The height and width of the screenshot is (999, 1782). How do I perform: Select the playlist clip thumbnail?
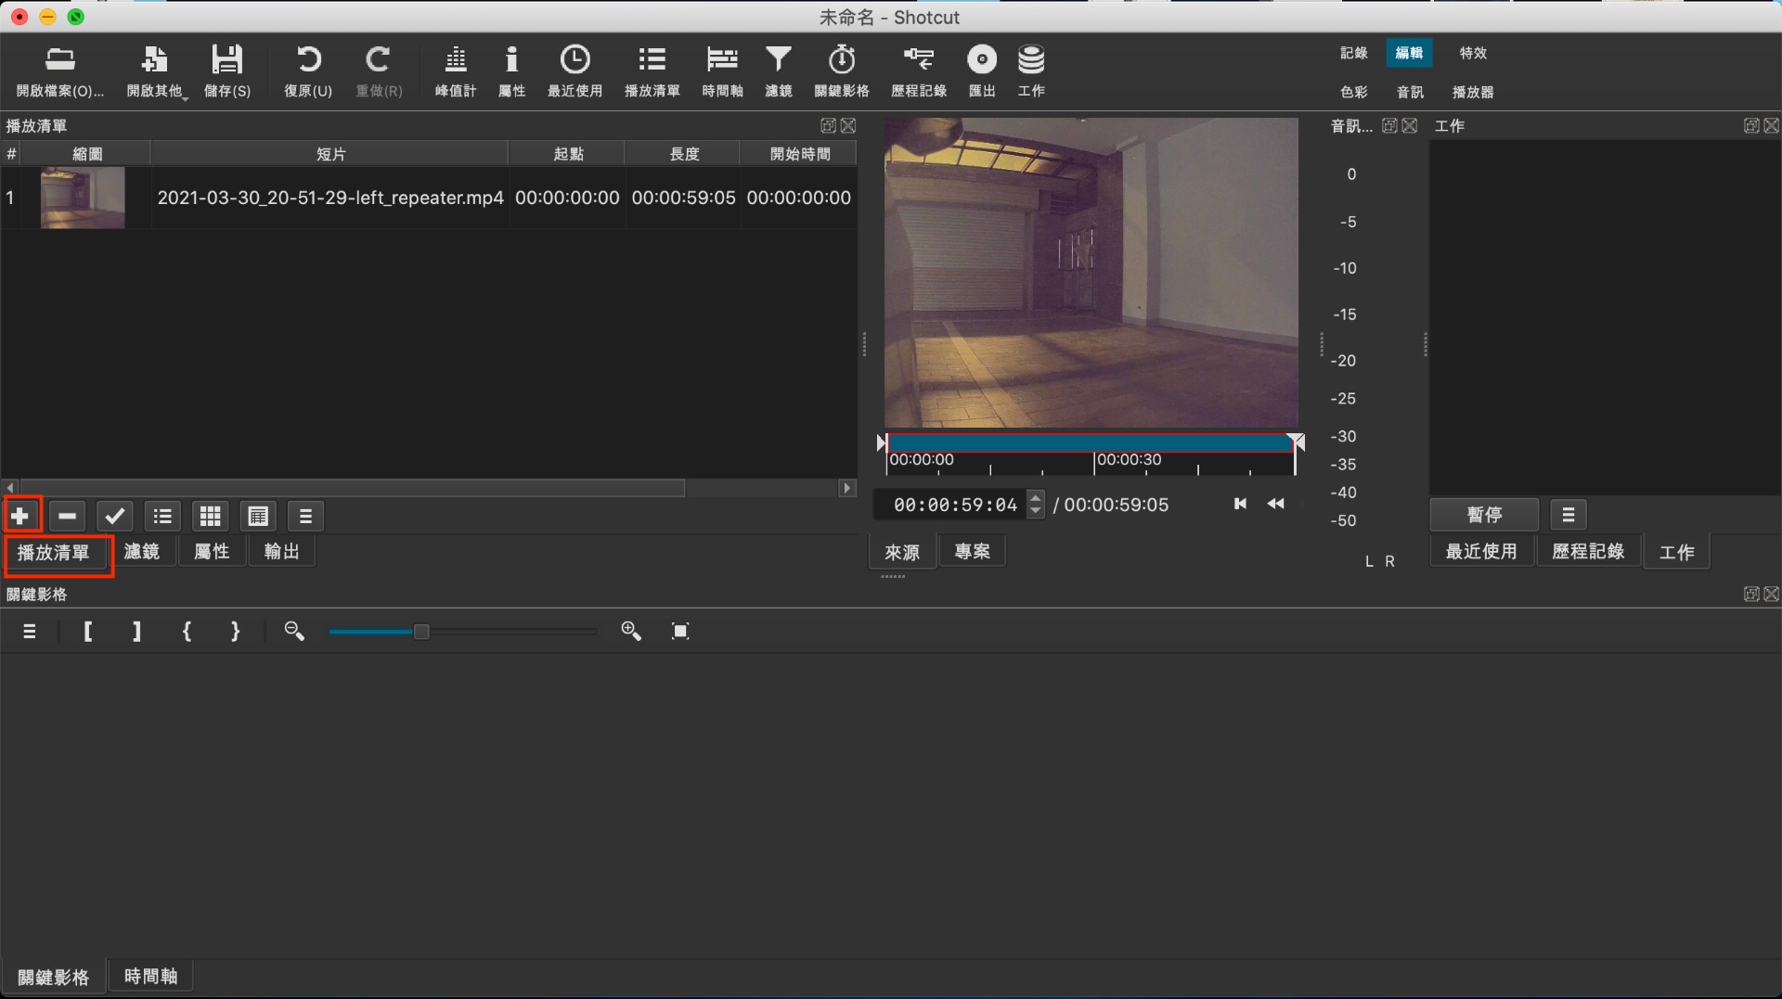[83, 198]
